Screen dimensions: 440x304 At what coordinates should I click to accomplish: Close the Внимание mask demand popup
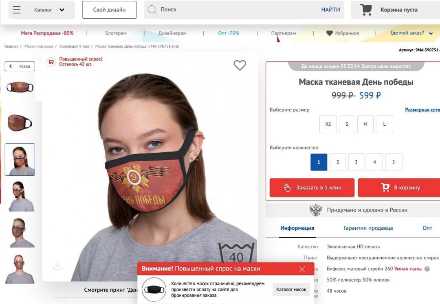302,269
